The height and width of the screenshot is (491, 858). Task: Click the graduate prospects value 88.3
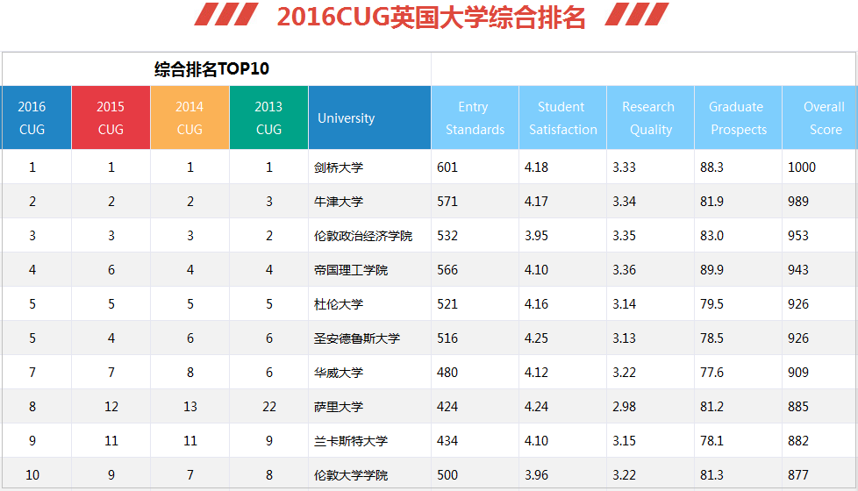[x=711, y=167]
